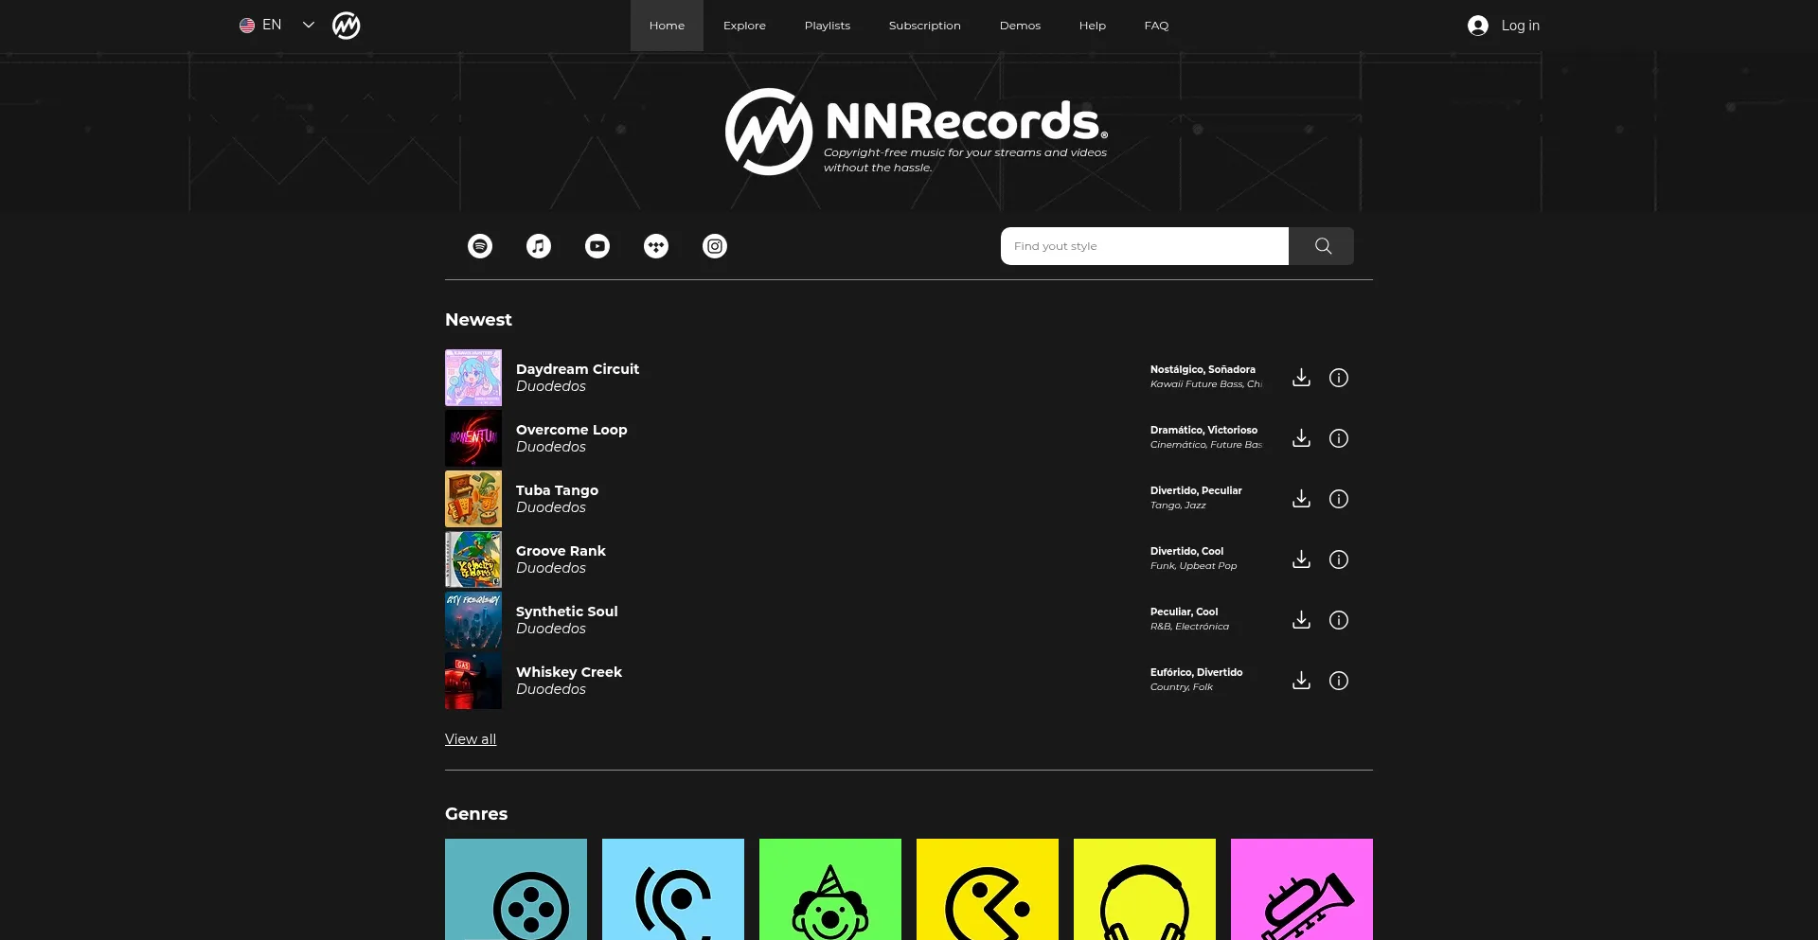Open the Playlists page
The width and height of the screenshot is (1818, 940).
pyautogui.click(x=827, y=26)
